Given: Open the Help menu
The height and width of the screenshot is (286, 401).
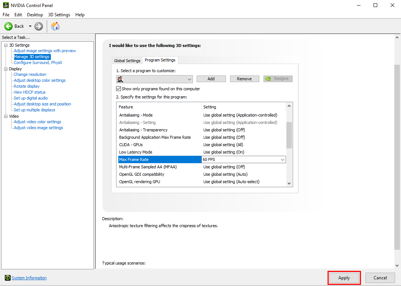Looking at the screenshot, I should pos(80,15).
